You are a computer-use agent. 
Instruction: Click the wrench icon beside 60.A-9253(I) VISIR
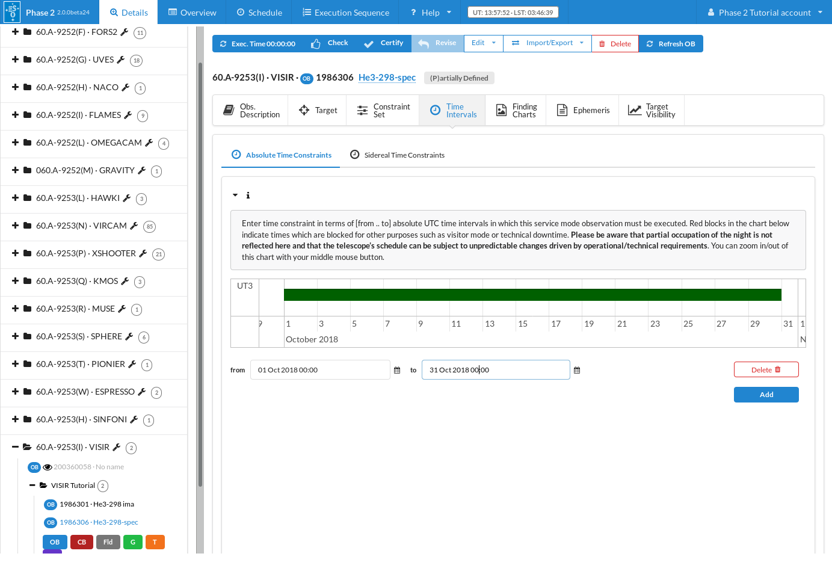pos(117,447)
